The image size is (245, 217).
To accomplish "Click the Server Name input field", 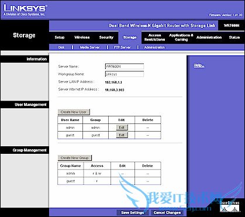I will coord(125,67).
